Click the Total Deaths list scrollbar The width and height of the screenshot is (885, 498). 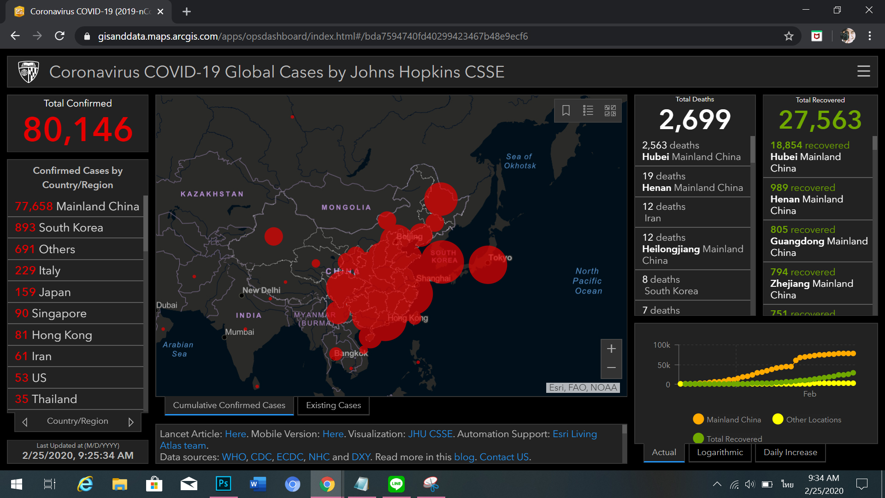click(x=753, y=150)
